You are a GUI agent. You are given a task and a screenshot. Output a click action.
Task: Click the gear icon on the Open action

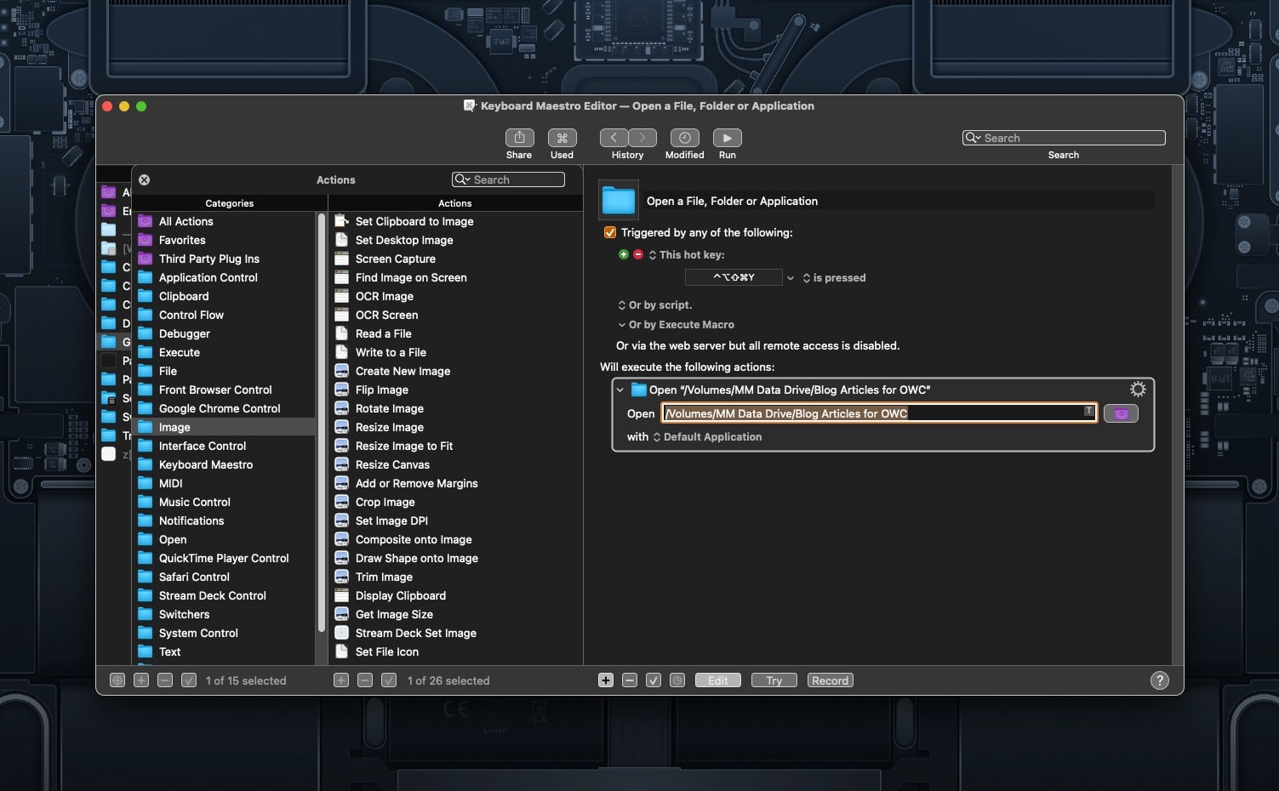[x=1137, y=390]
